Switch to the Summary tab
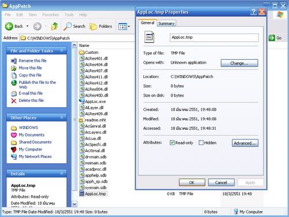 (x=166, y=23)
